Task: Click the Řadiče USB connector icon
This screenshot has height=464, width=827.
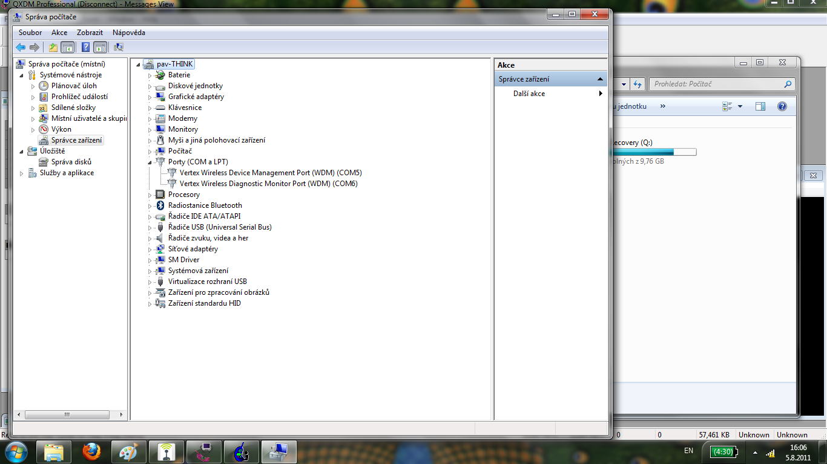Action: [160, 227]
